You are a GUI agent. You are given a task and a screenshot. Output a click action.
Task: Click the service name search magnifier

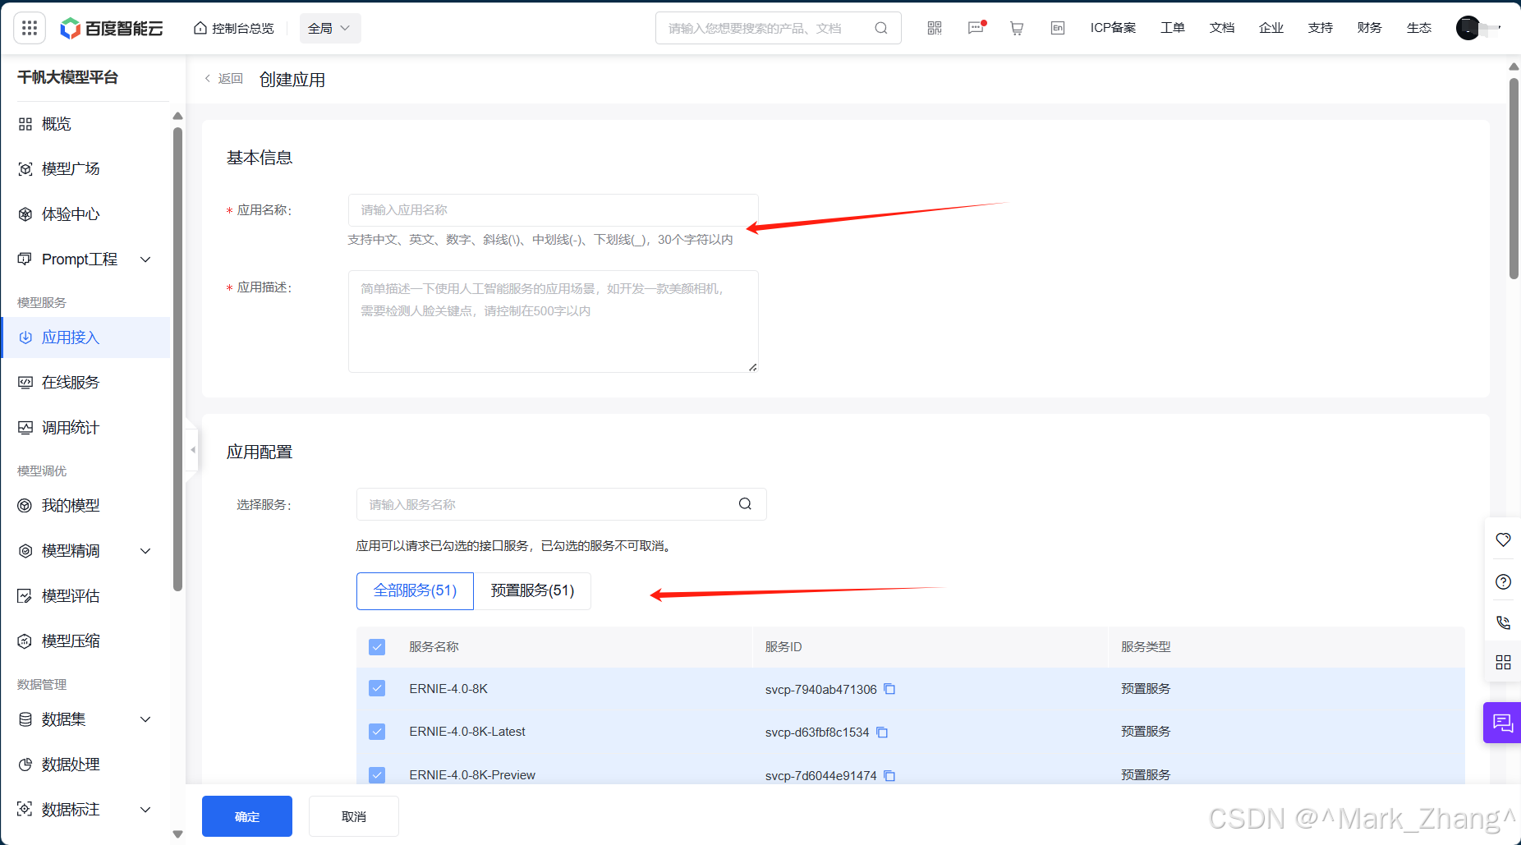745,504
